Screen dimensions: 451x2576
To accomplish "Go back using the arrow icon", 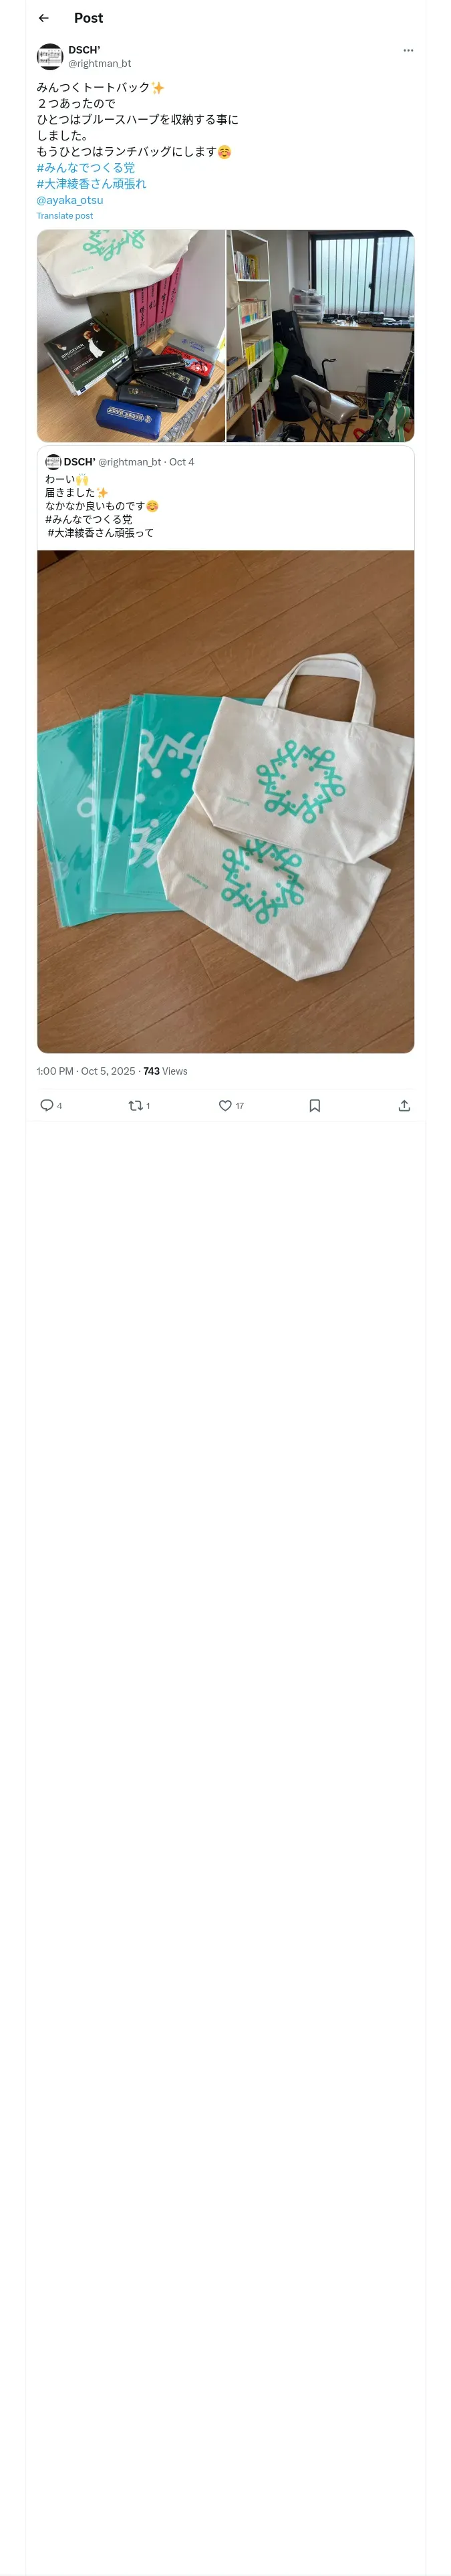I will 44,18.
